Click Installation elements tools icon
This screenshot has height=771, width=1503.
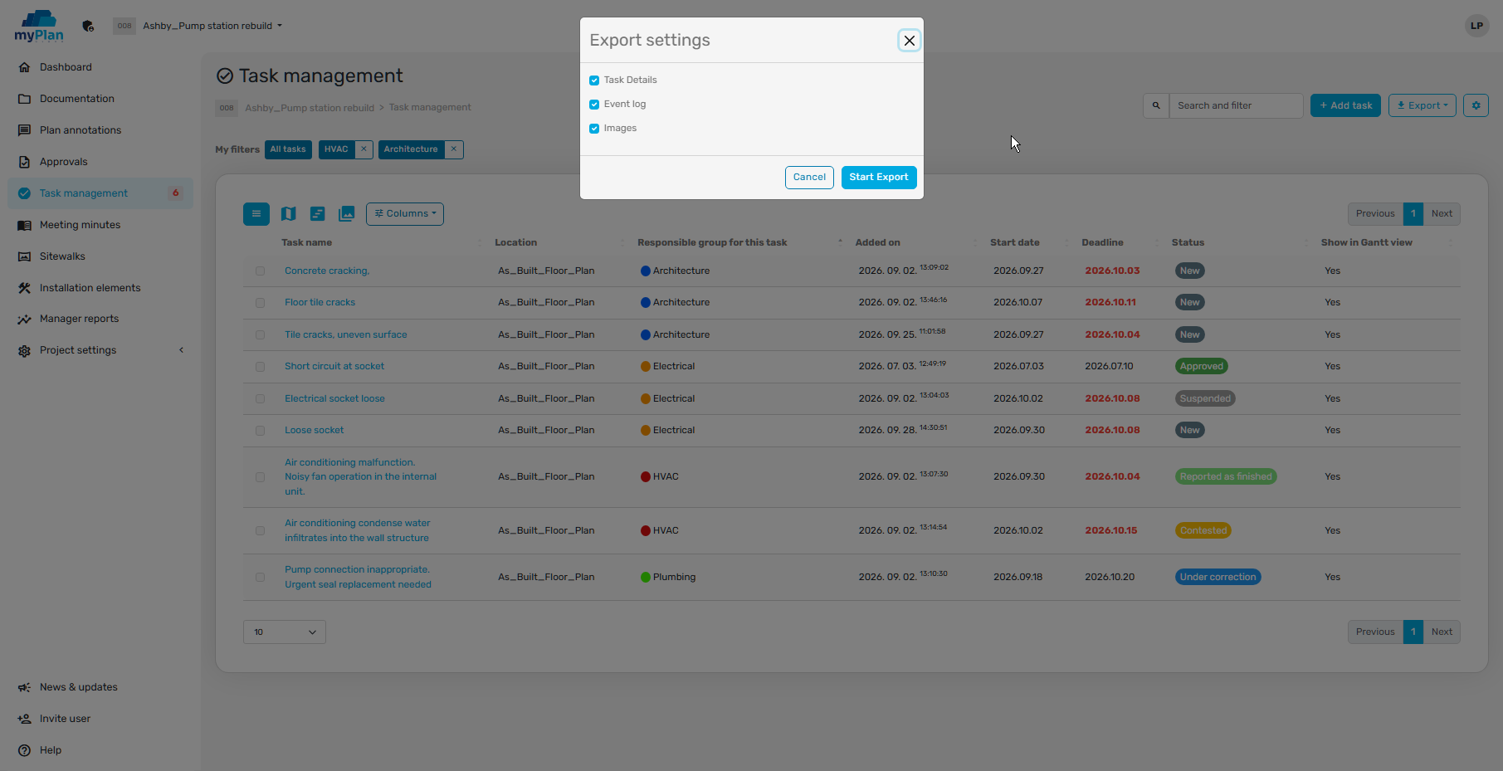pos(24,288)
